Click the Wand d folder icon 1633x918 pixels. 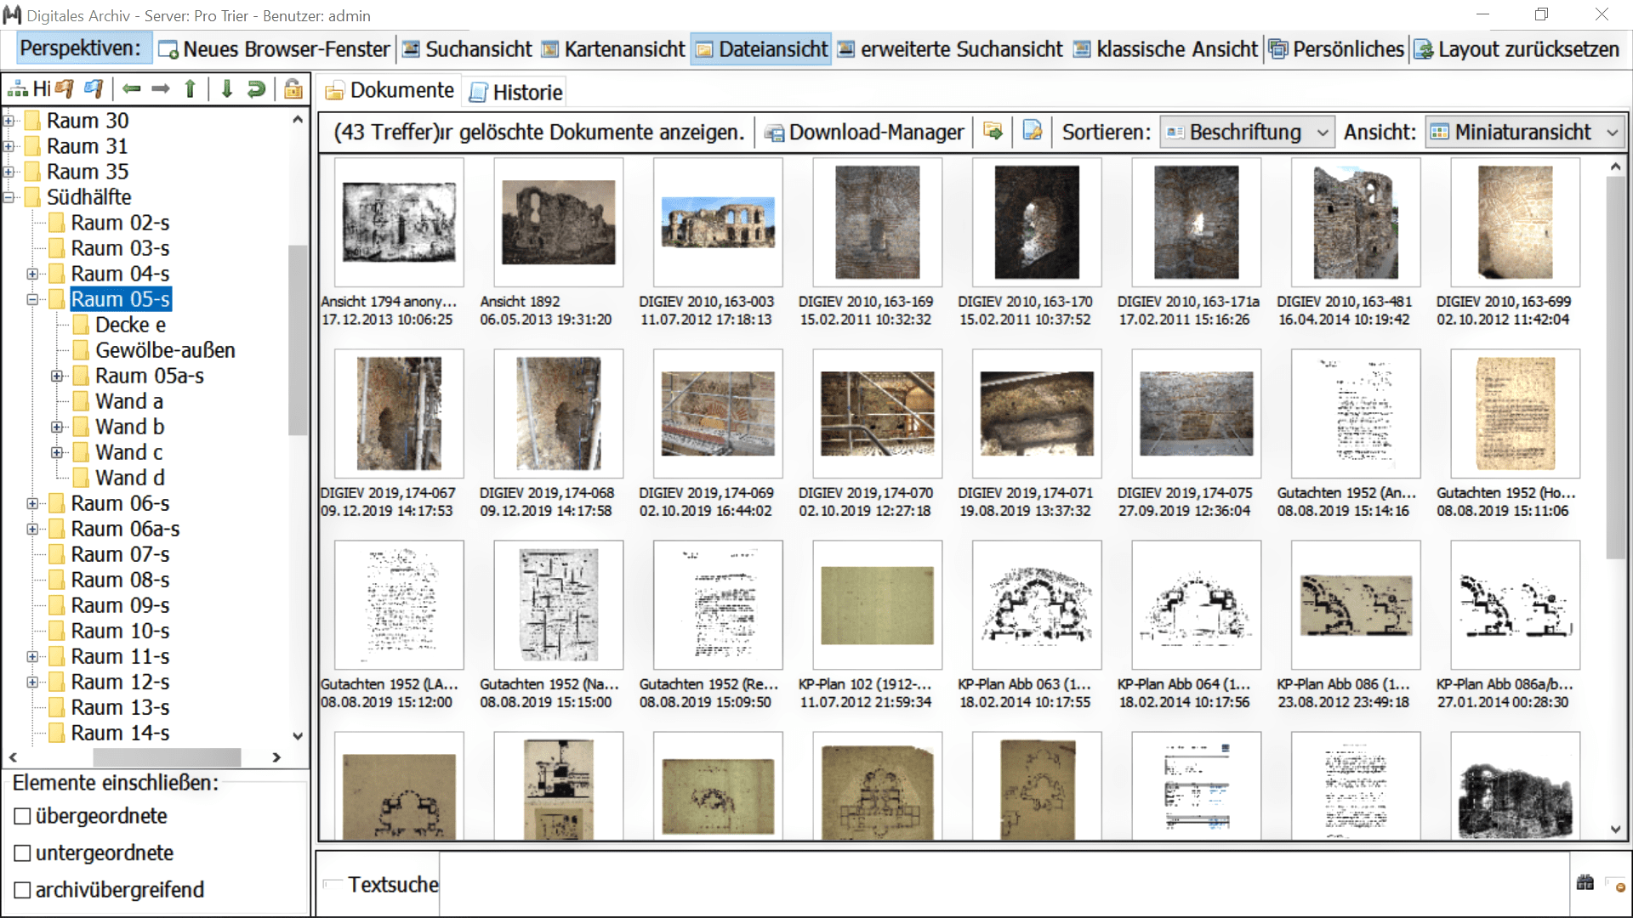[82, 478]
